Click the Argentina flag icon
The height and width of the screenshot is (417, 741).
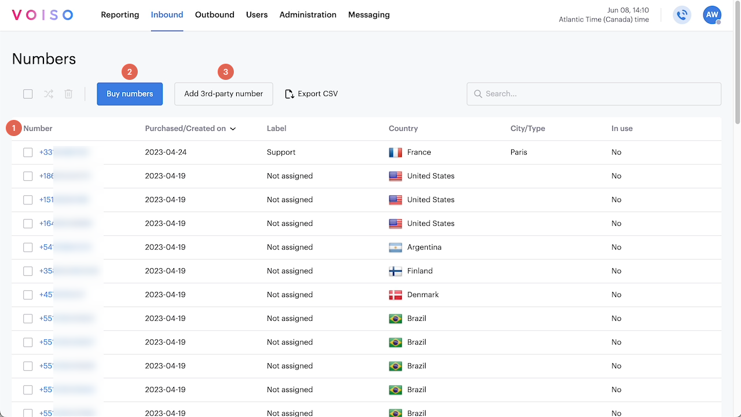click(x=395, y=247)
